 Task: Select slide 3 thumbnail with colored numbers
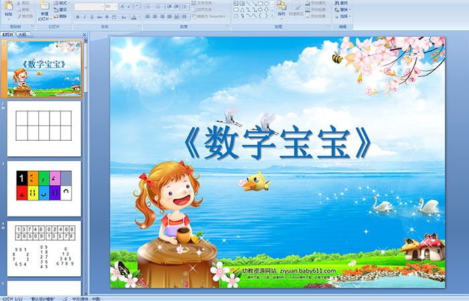tap(44, 188)
